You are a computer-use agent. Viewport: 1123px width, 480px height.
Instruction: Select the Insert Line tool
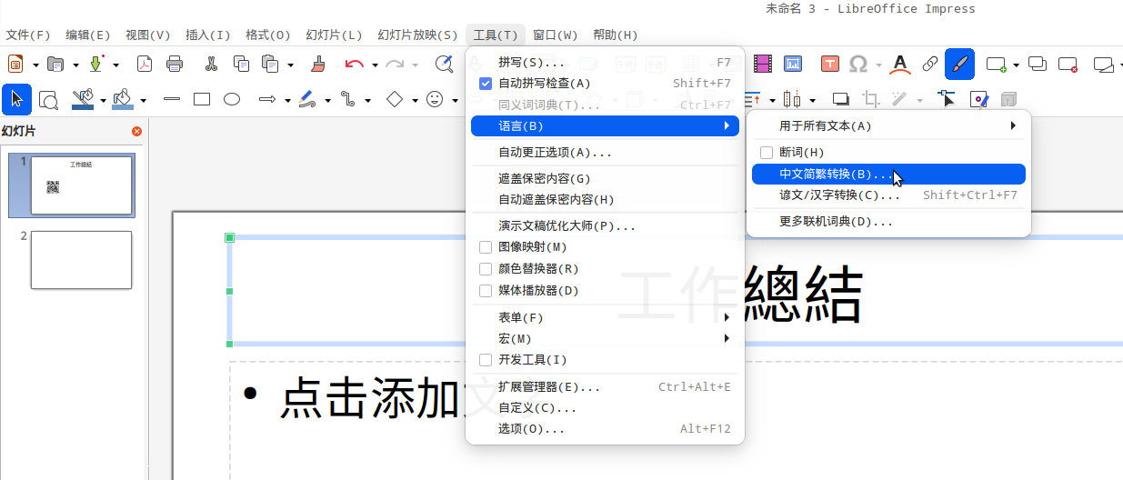(172, 99)
